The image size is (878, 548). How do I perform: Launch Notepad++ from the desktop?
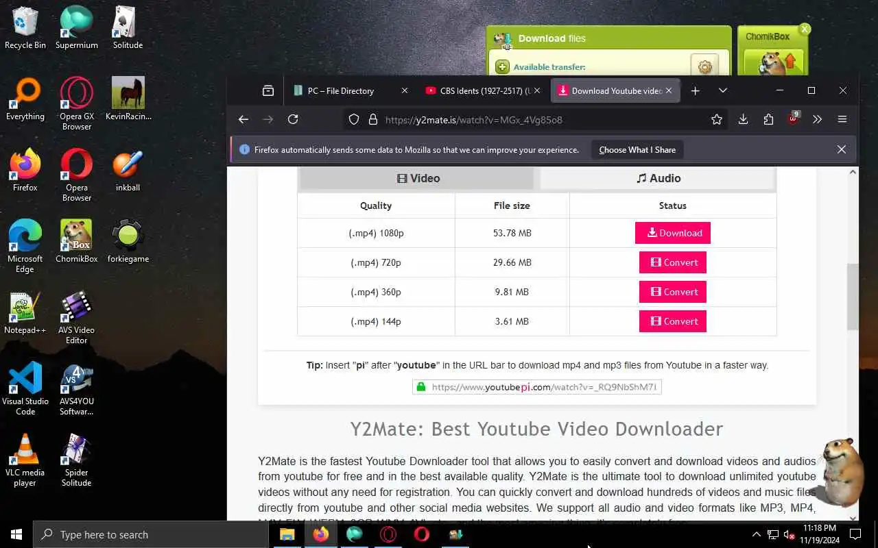pyautogui.click(x=25, y=313)
